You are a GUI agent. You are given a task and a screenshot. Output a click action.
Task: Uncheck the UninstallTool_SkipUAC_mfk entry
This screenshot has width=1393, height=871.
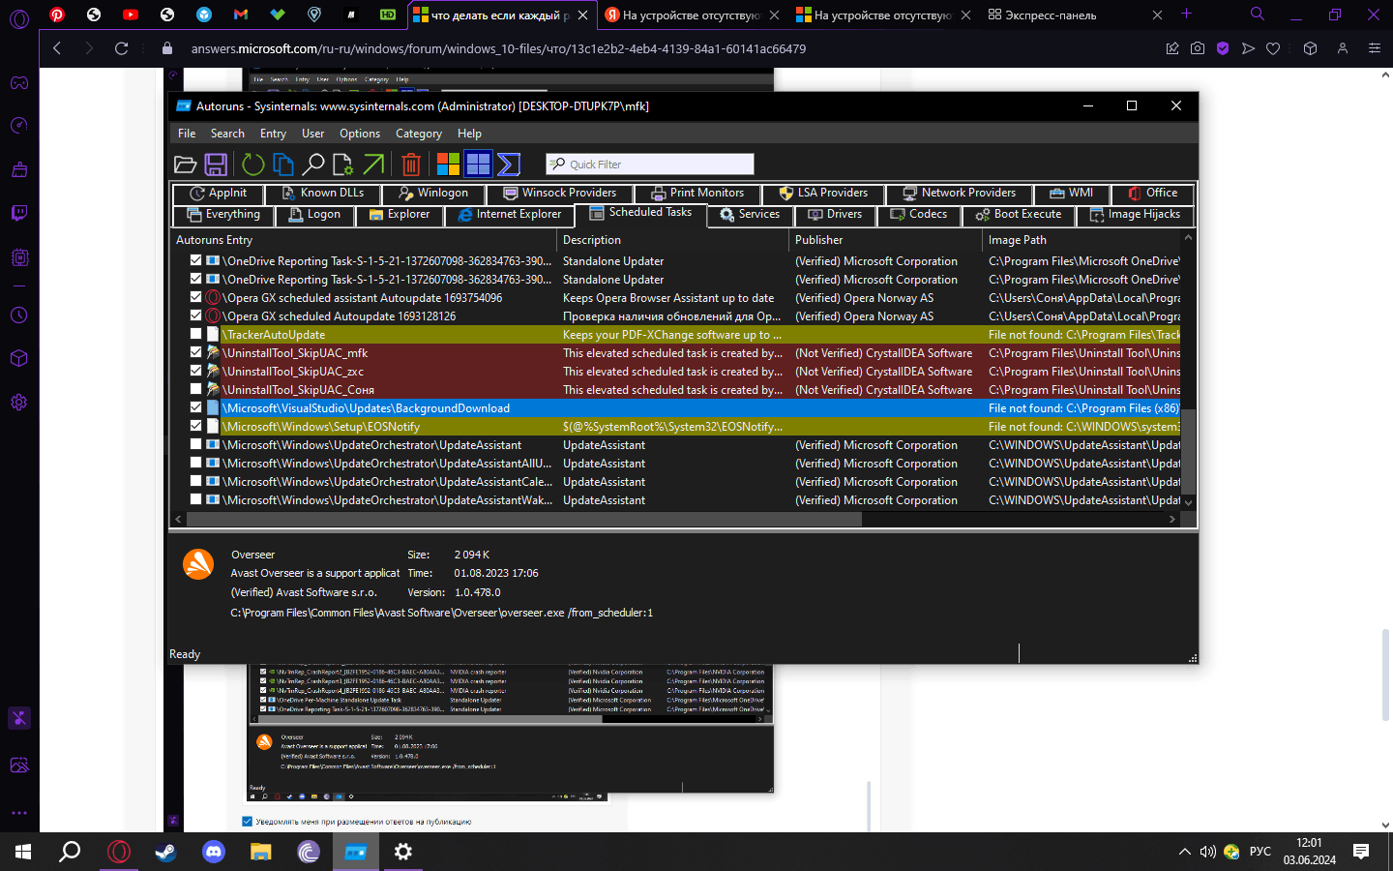[x=196, y=352]
